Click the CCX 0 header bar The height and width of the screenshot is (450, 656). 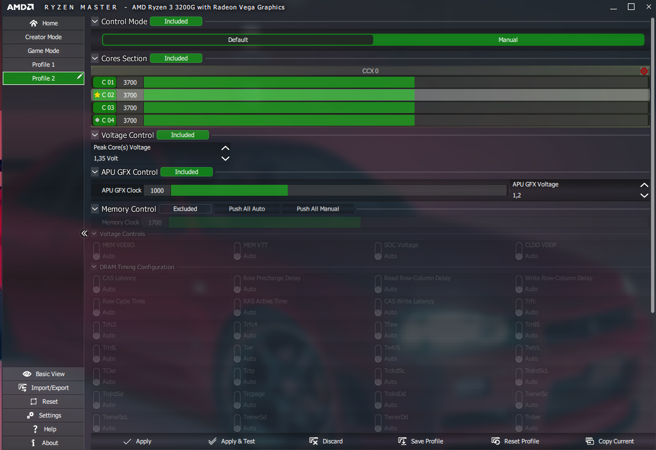[370, 71]
